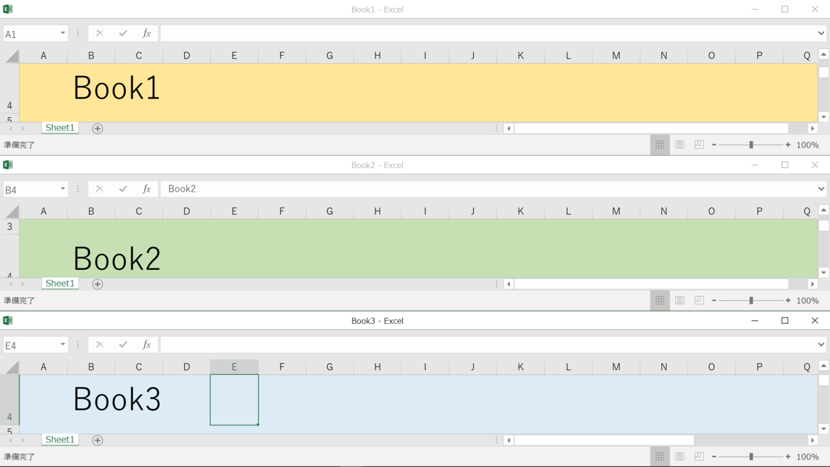The width and height of the screenshot is (830, 467).
Task: Open Insert Function fx in Book3
Action: (x=147, y=345)
